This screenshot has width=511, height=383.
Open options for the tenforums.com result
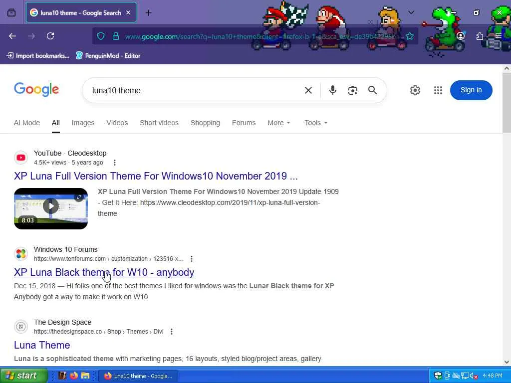pyautogui.click(x=192, y=259)
